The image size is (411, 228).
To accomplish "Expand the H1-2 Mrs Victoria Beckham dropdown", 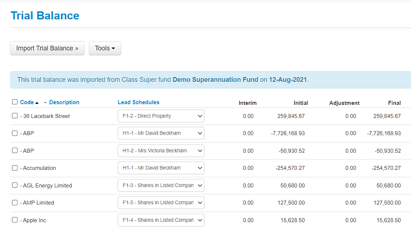I will point(160,151).
